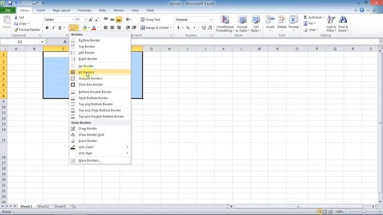
Task: Expand the Clear dropdown
Action: click(318, 30)
